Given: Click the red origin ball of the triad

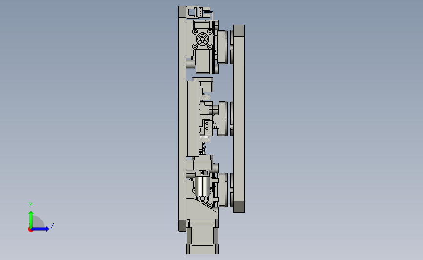Looking at the screenshot, I should click(30, 230).
